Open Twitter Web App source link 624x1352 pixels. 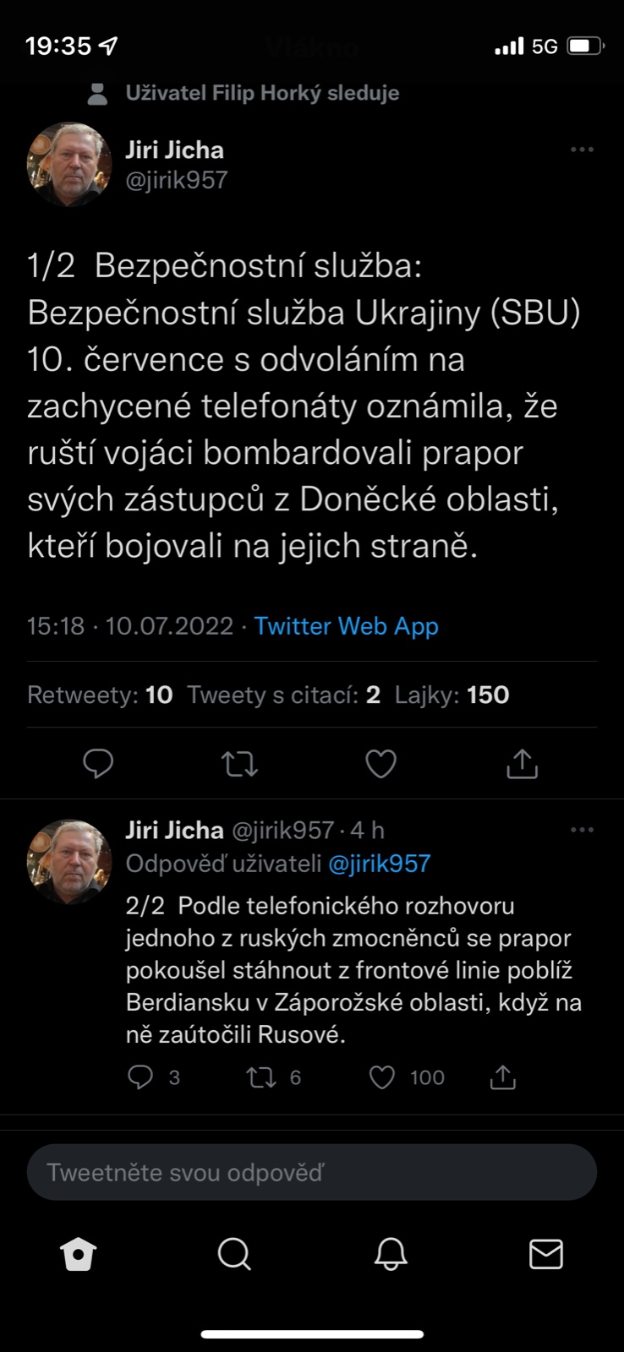pyautogui.click(x=346, y=626)
